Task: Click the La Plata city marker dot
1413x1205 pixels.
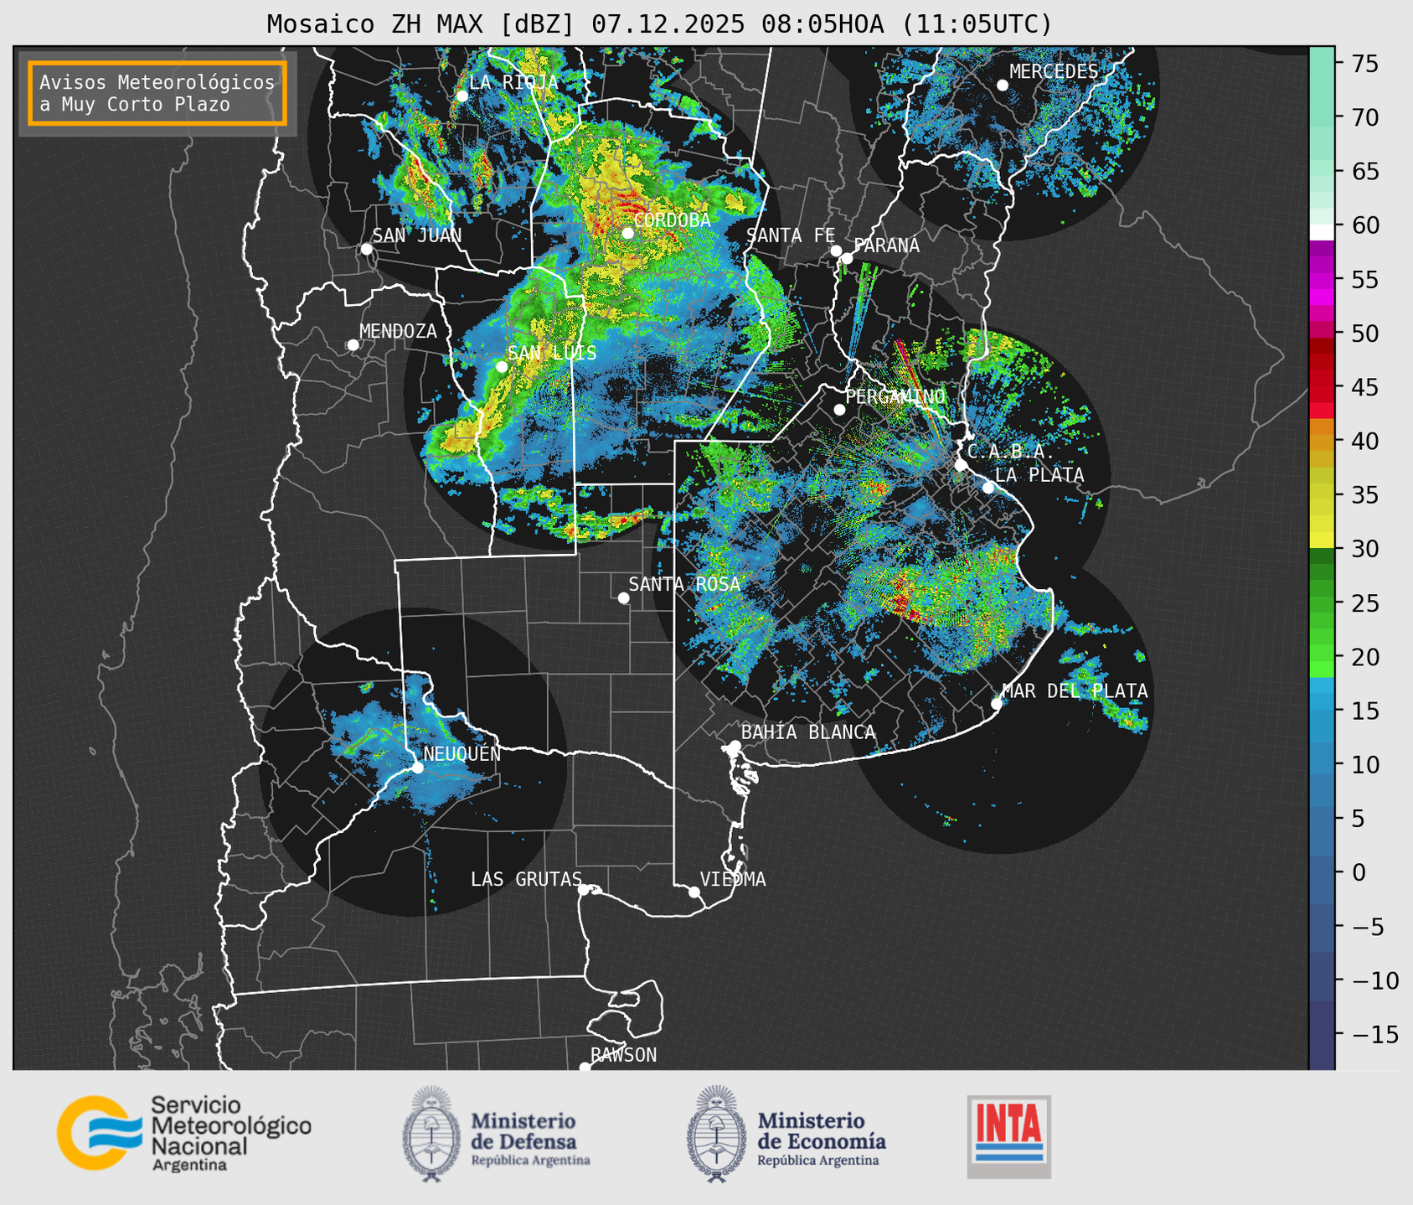Action: tap(988, 488)
